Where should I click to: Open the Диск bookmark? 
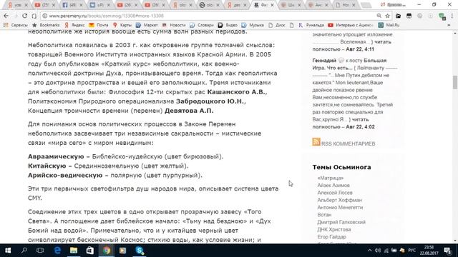tap(277, 25)
